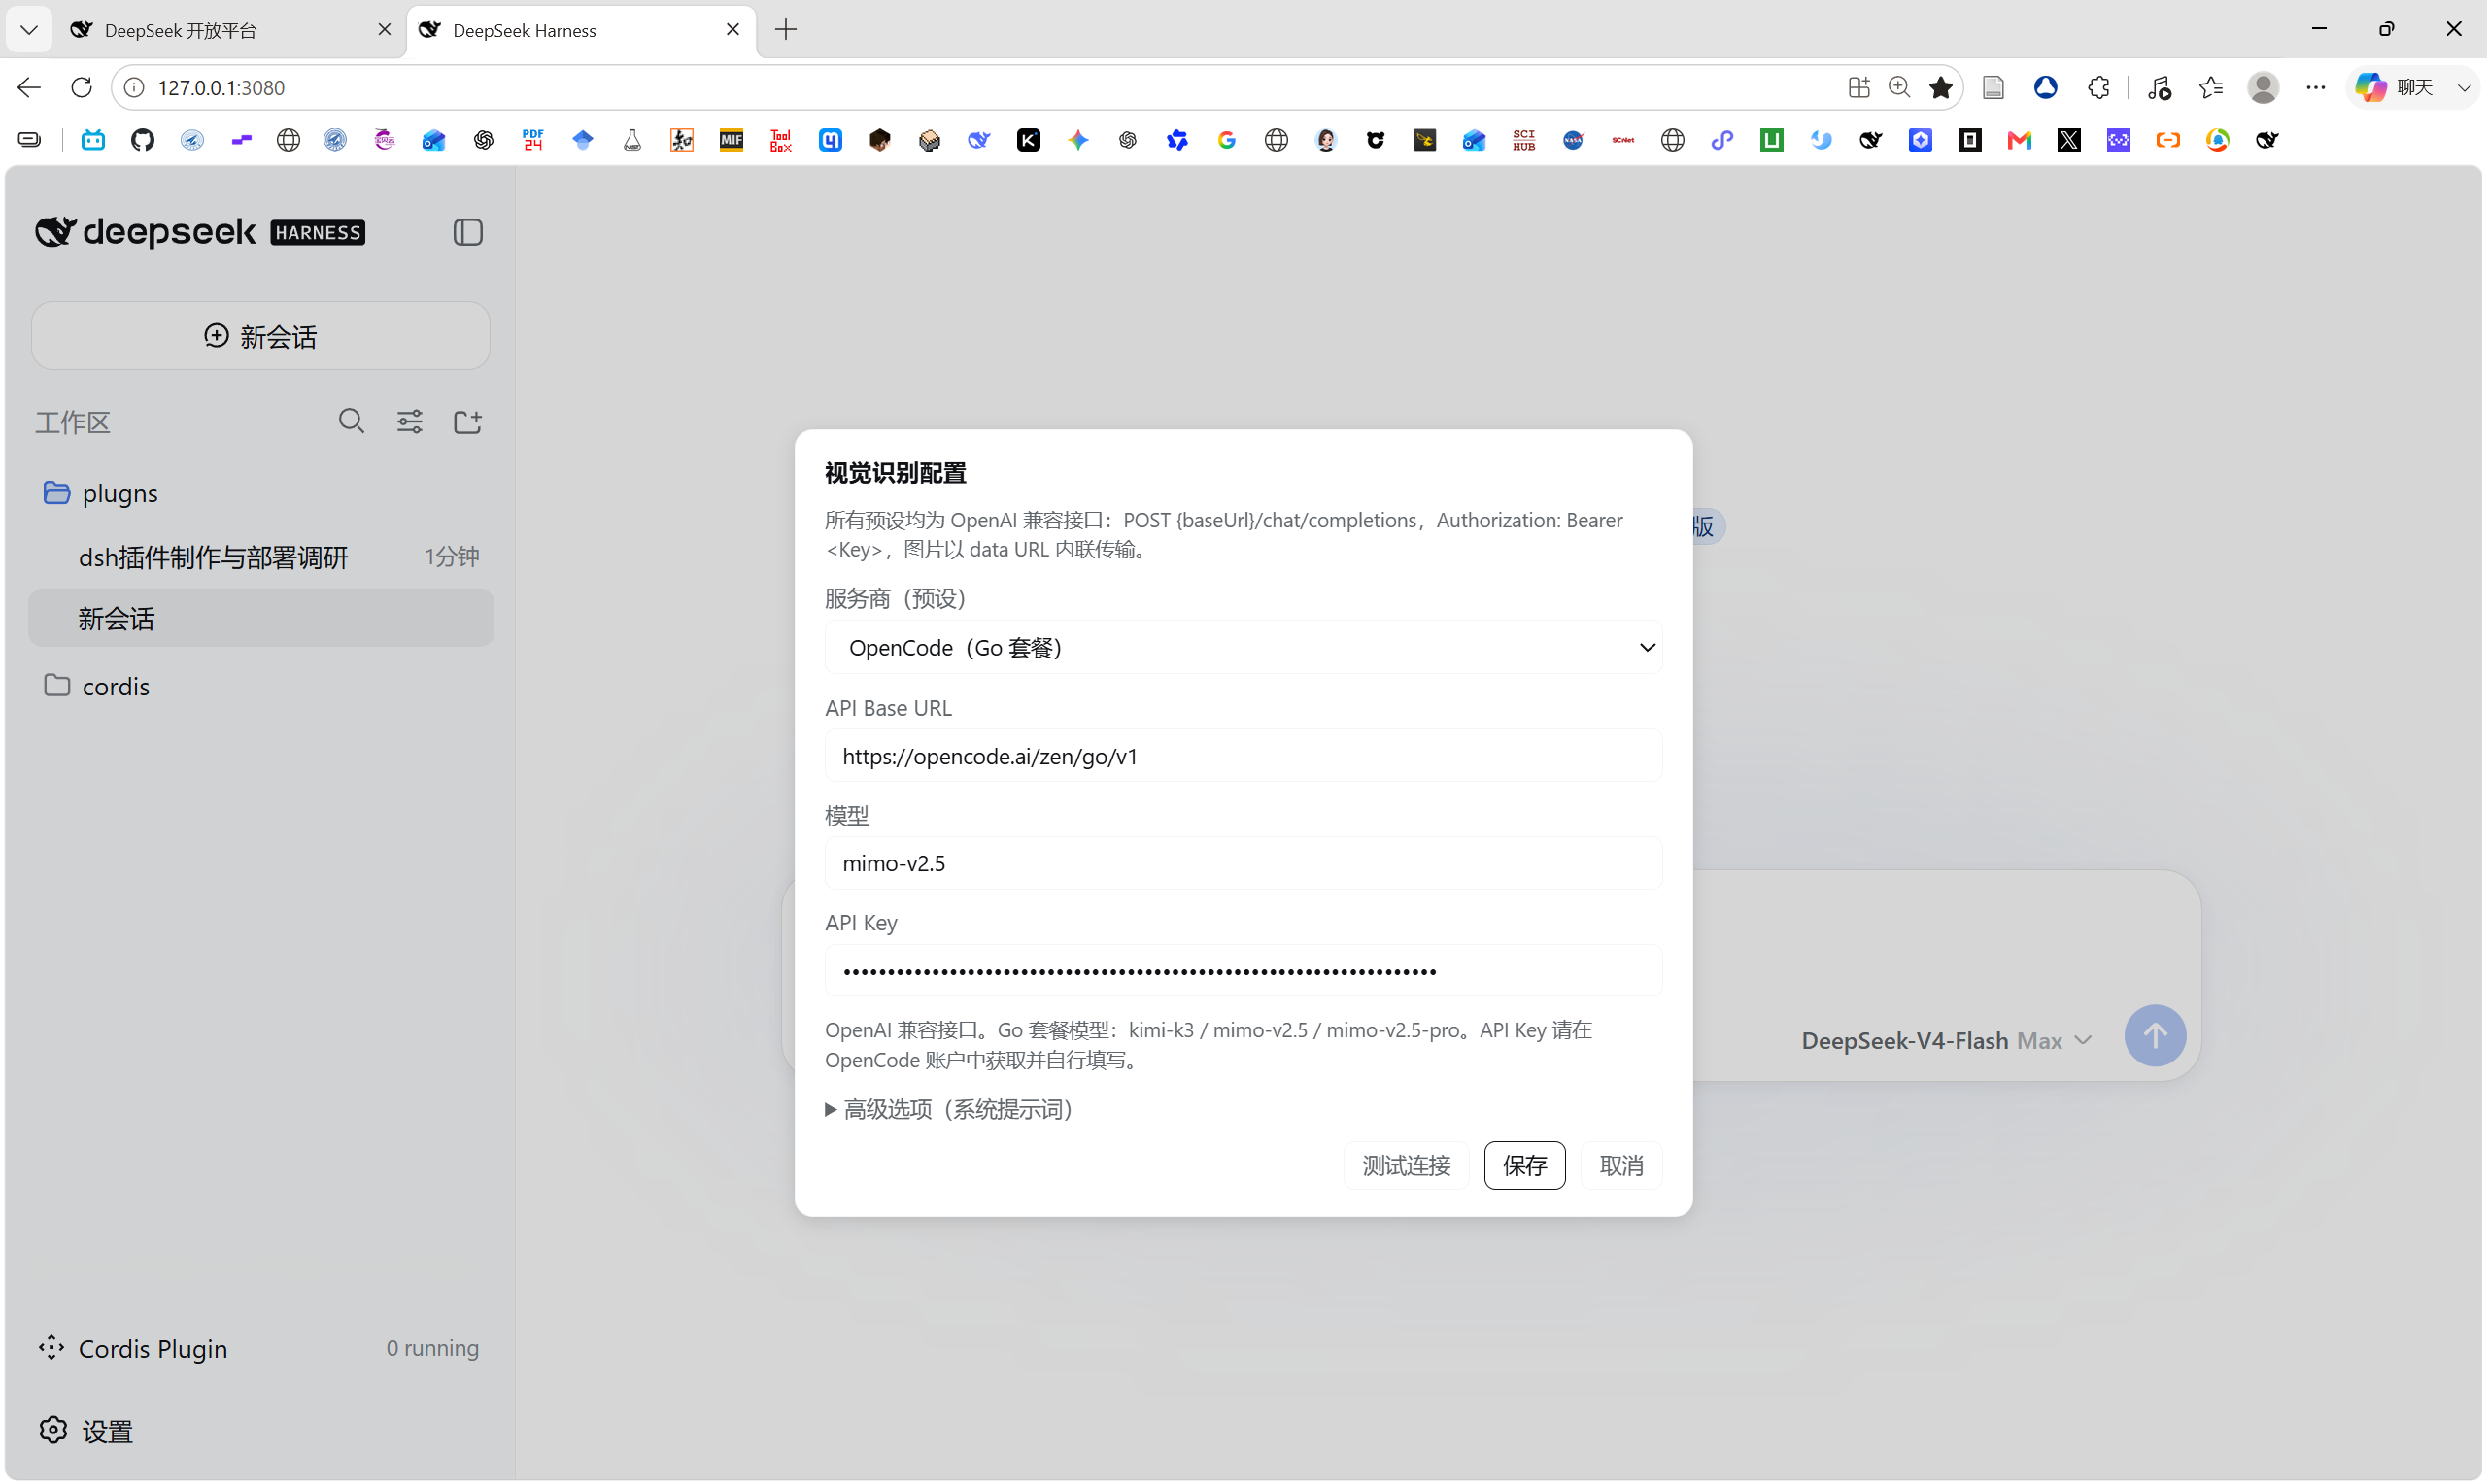Open the browser settings and more menu
The image size is (2487, 1484).
click(x=2316, y=88)
